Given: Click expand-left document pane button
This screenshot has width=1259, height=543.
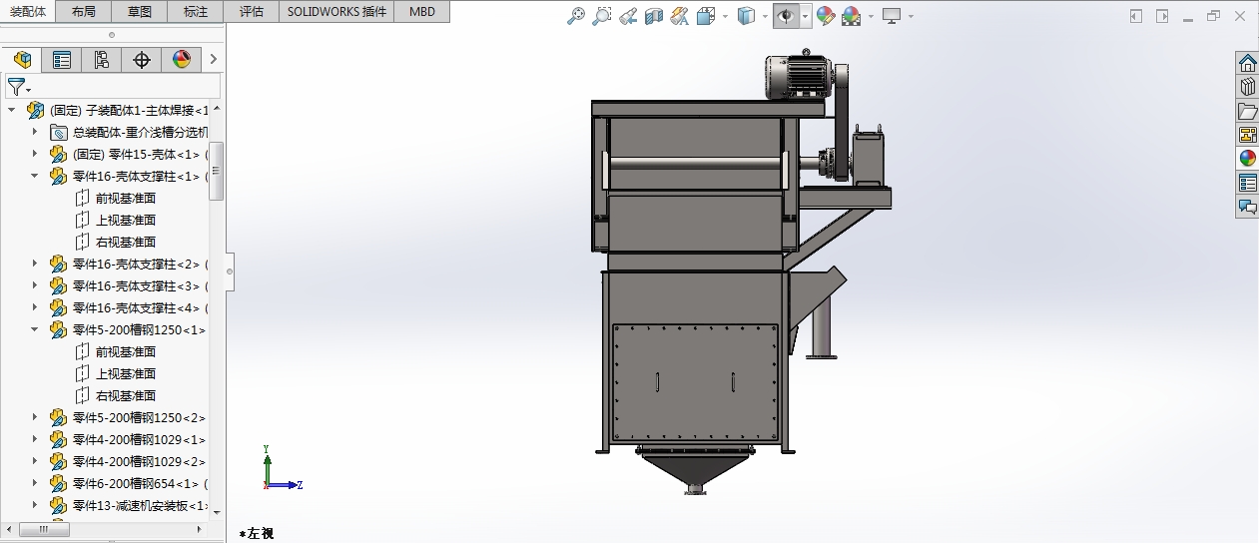Looking at the screenshot, I should point(1136,16).
